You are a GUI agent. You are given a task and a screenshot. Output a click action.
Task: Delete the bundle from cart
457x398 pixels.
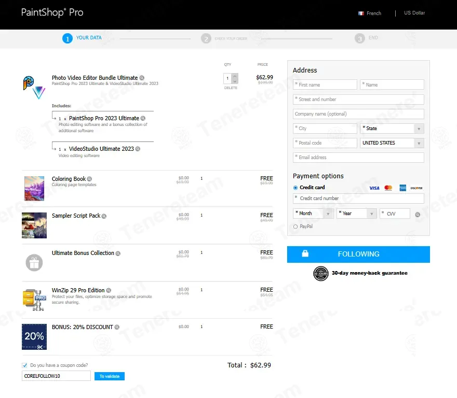[231, 88]
